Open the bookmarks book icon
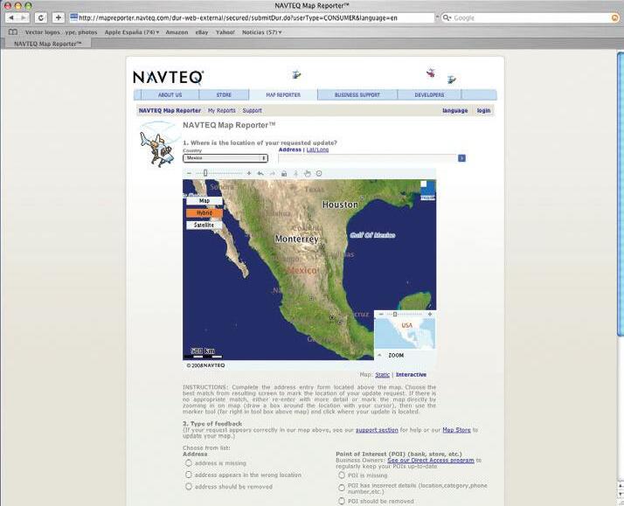 [13, 32]
